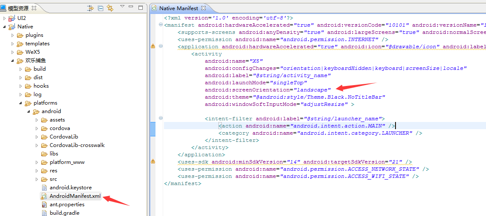The image size is (486, 216).
Task: Select the android.keystore file
Action: [x=71, y=188]
